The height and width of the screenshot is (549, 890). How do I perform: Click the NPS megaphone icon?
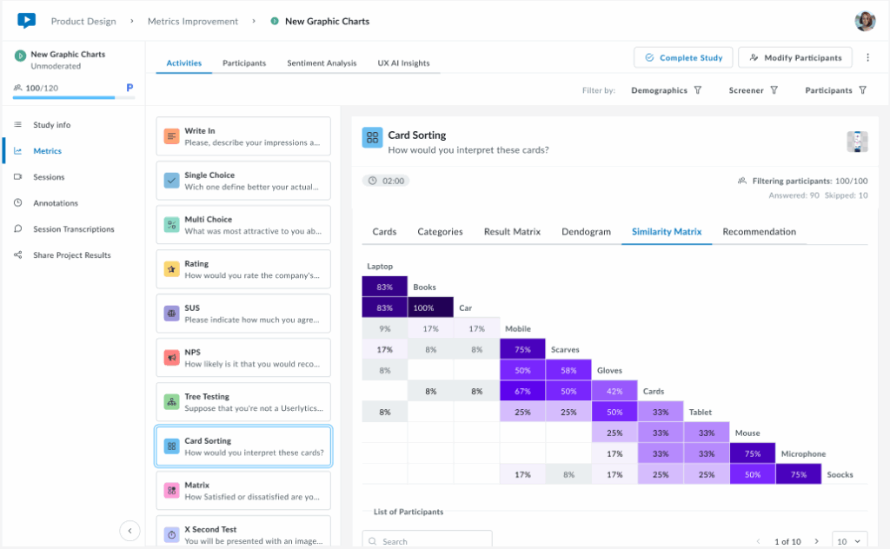tap(171, 353)
